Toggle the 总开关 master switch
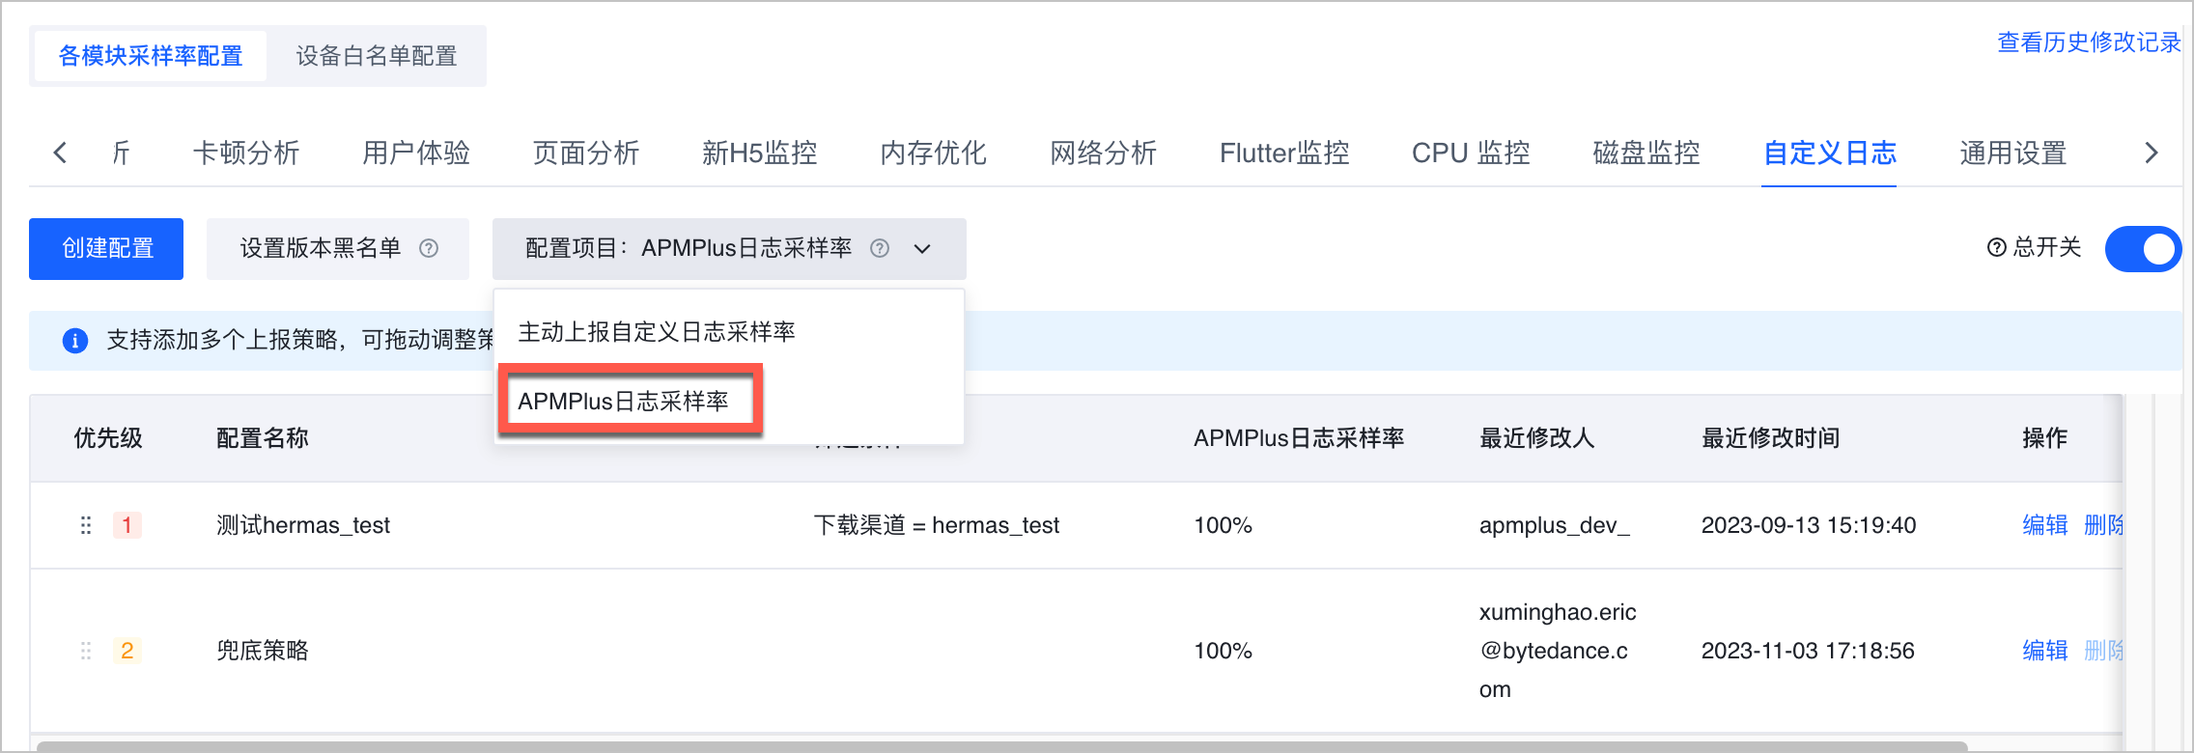The height and width of the screenshot is (753, 2194). (x=2143, y=249)
